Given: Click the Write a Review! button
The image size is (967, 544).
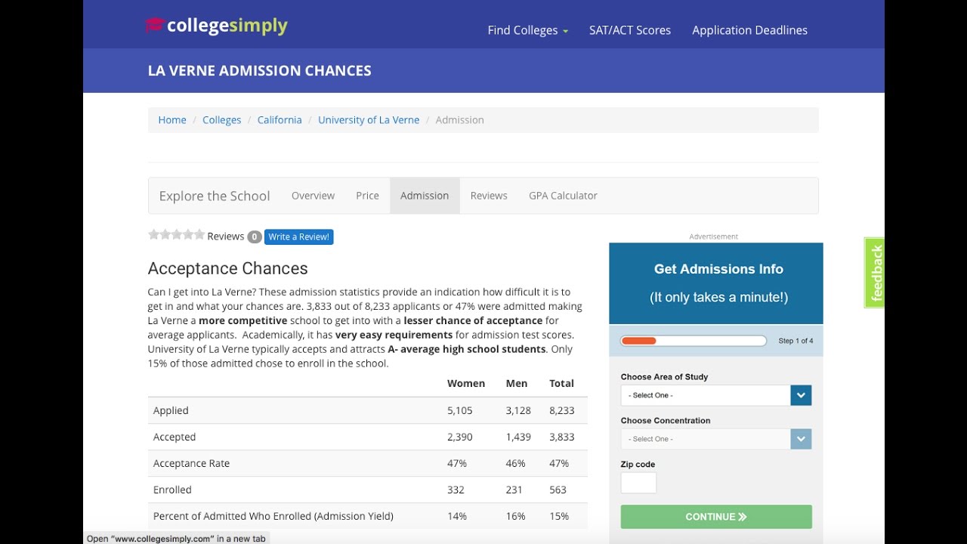Looking at the screenshot, I should pos(299,236).
